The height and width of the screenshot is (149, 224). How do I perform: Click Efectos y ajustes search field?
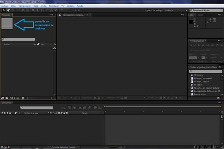point(206,71)
